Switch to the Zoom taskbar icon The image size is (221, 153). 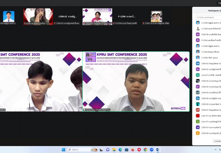[152, 150]
